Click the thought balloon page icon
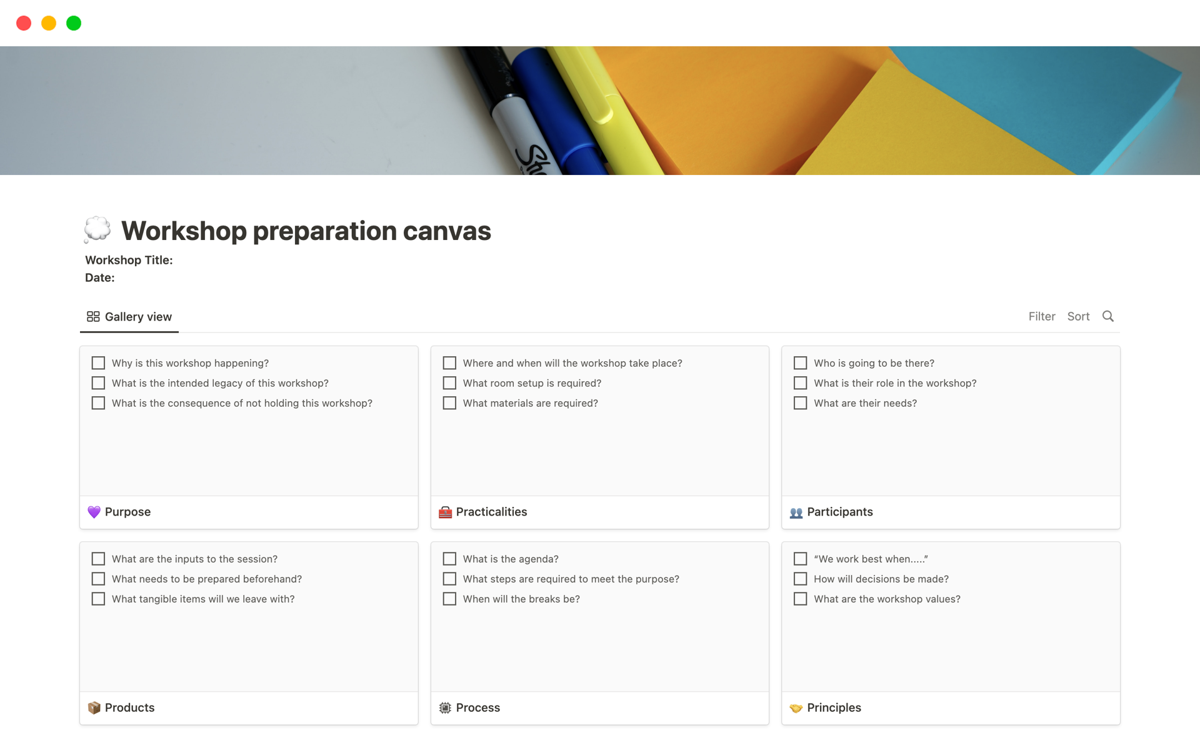The image size is (1200, 750). 97,230
